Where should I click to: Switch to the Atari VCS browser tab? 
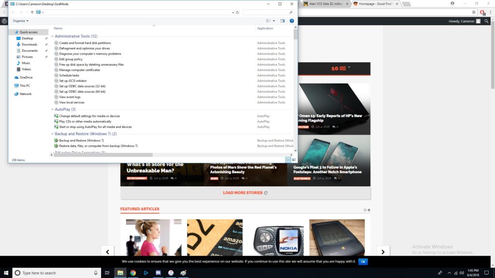pyautogui.click(x=326, y=3)
